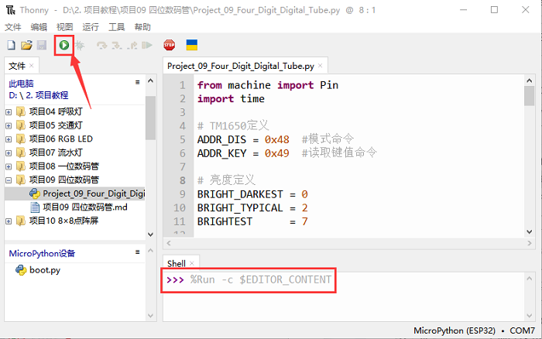Open the 文件 menu
542x339 pixels.
tap(12, 27)
